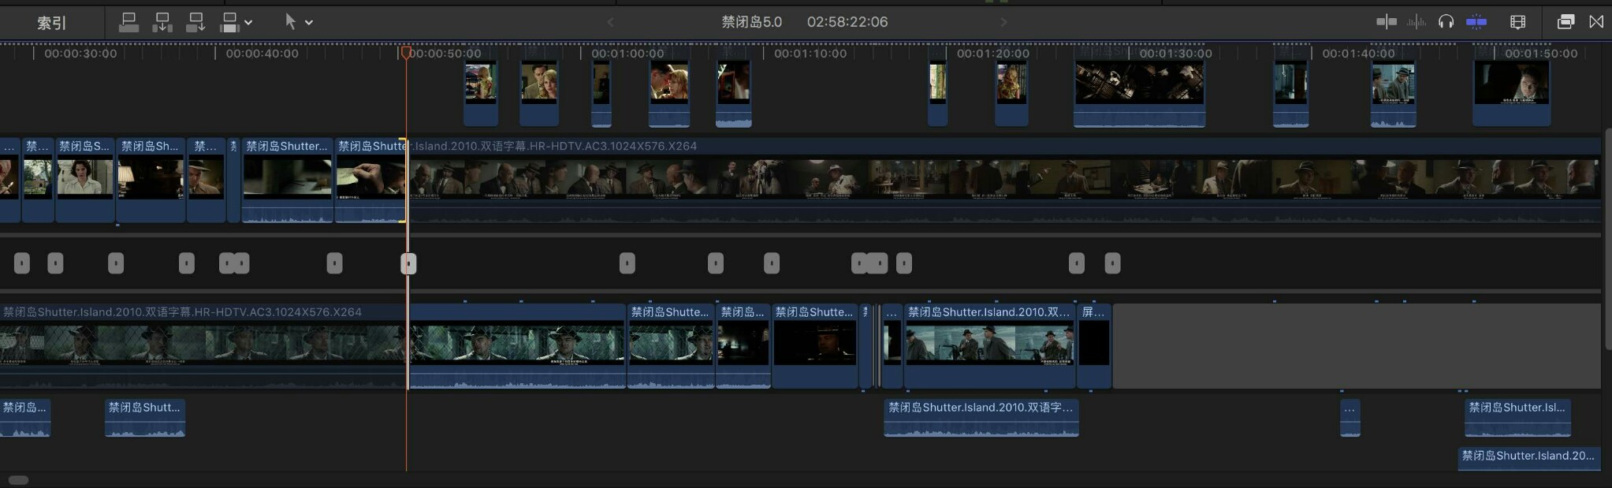Select the 禁闭岛Shutter.Island.2010.双... clip with men walking

pyautogui.click(x=990, y=345)
